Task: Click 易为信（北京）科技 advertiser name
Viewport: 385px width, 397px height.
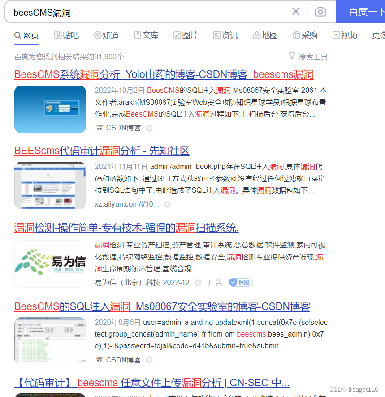Action: (127, 282)
